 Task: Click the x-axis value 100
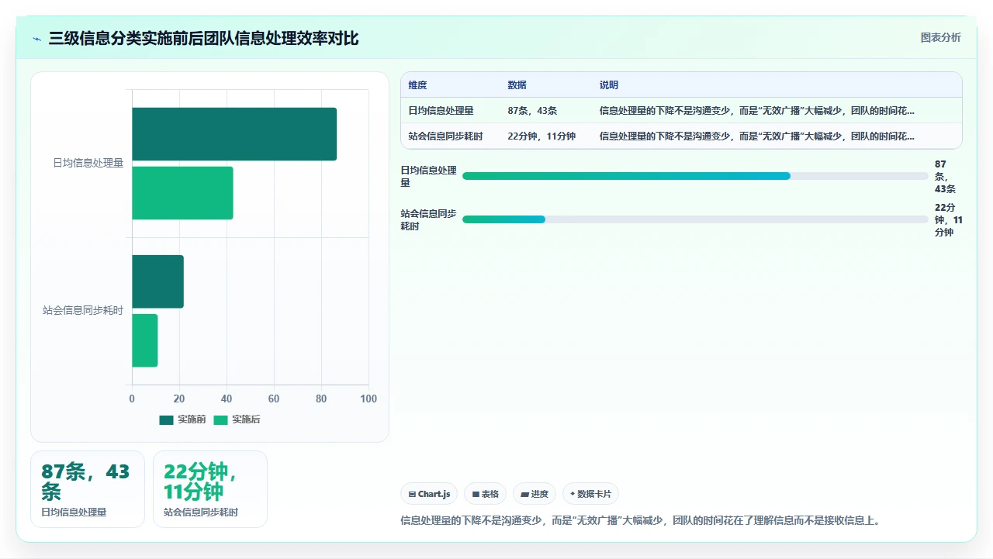(x=368, y=399)
